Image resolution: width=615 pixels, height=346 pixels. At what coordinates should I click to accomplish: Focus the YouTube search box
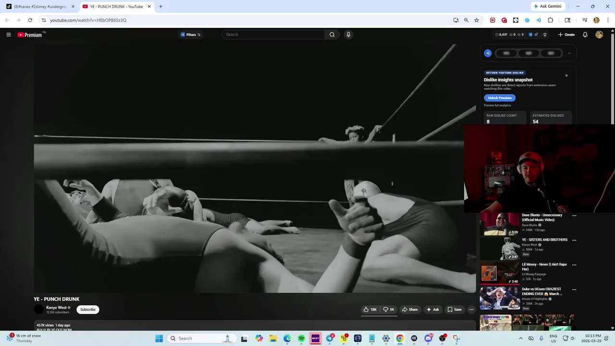click(273, 35)
